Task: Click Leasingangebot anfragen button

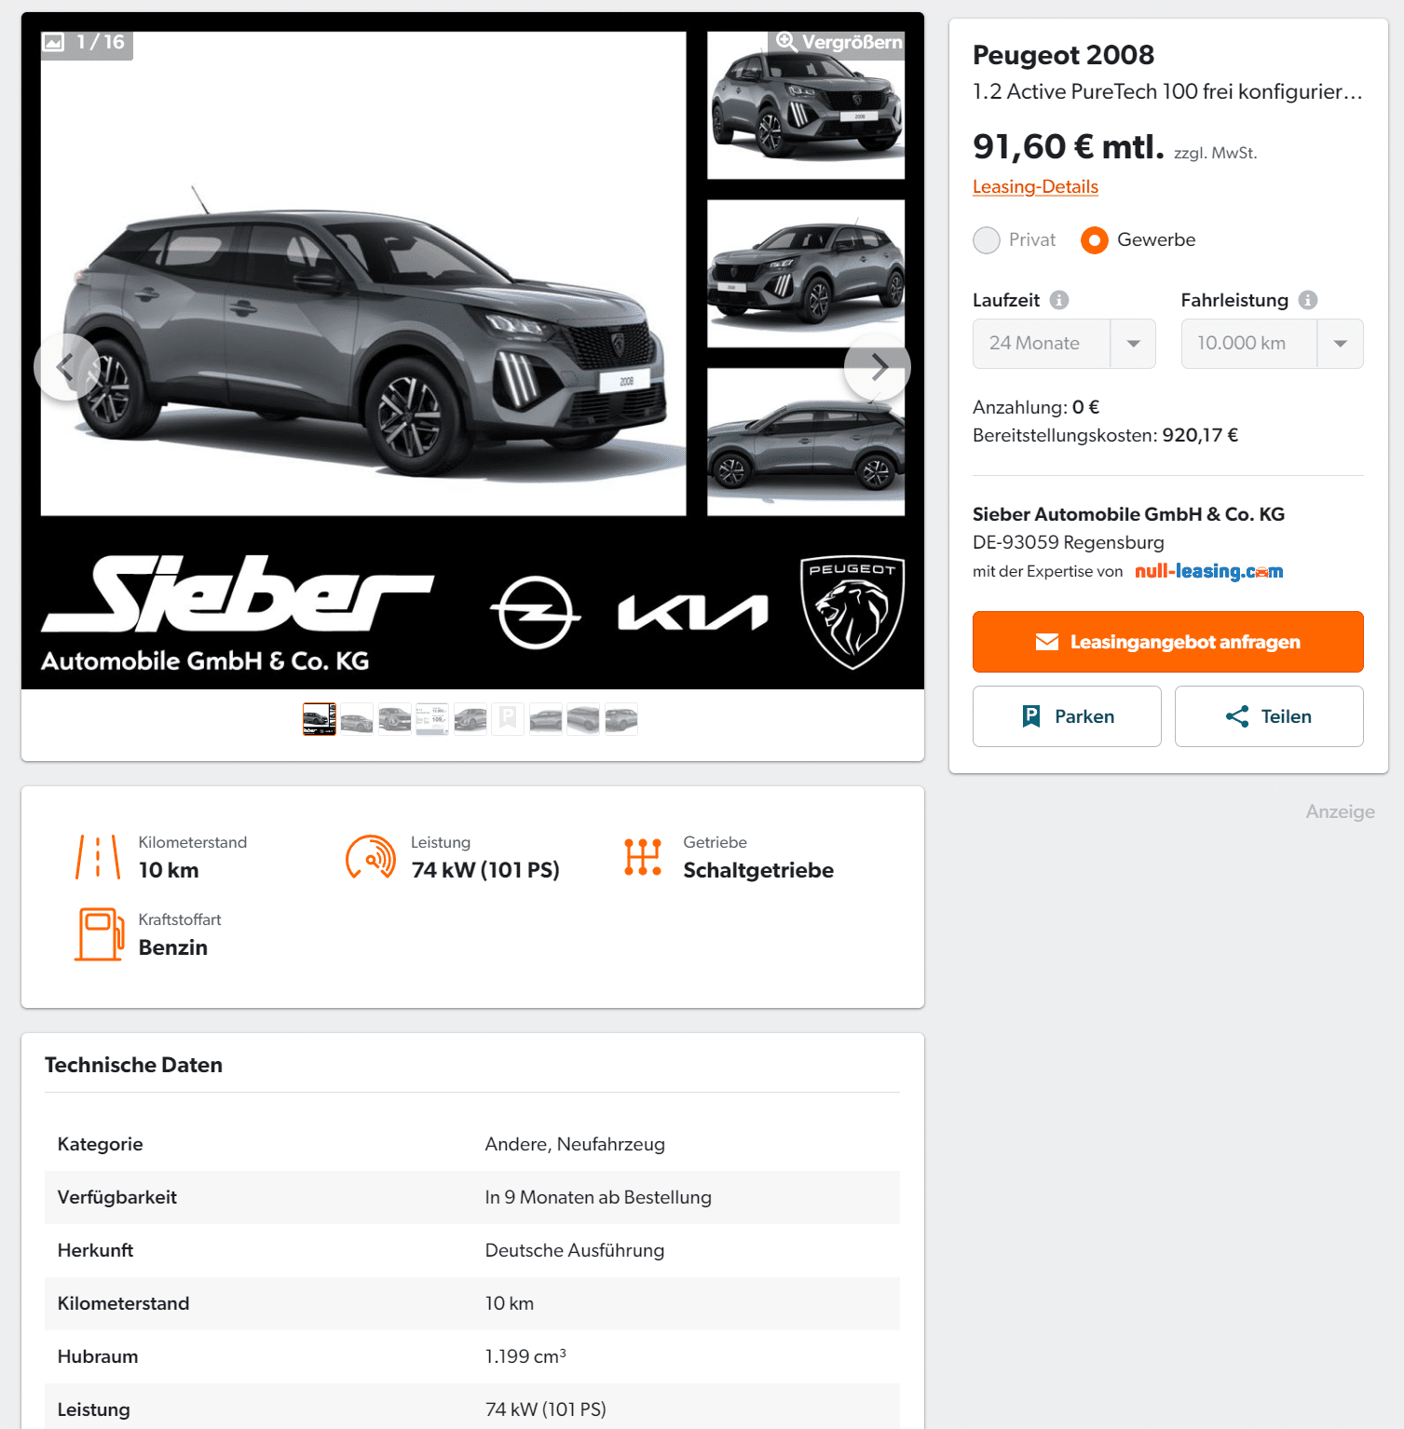Action: pos(1168,642)
